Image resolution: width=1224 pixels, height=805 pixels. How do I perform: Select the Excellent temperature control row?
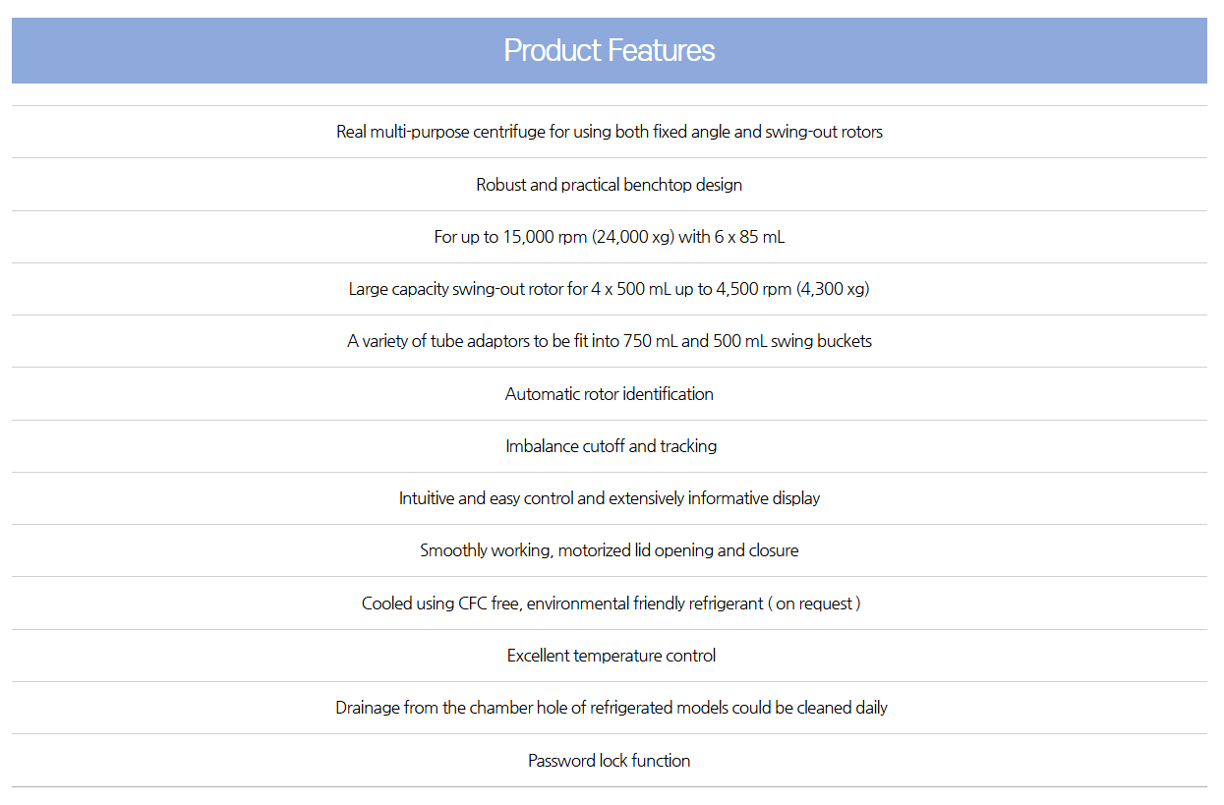coord(610,656)
